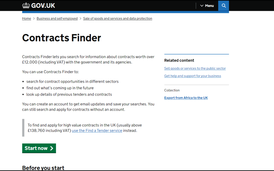Click the Before you start heading
This screenshot has height=171, width=274.
click(x=43, y=168)
